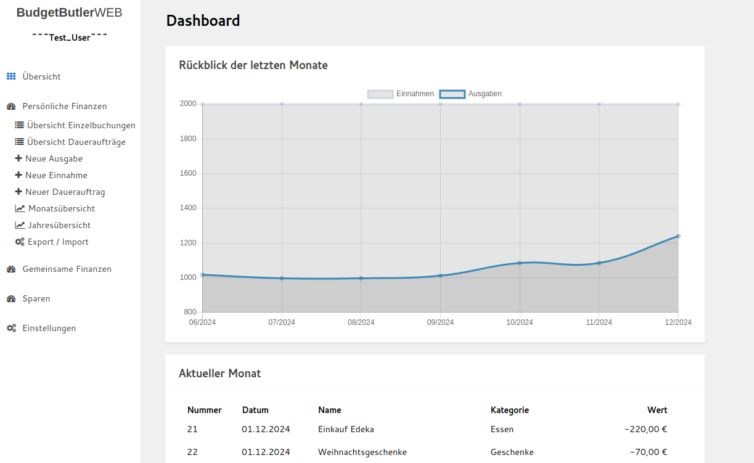Click the gears icon next to Export / Import
The width and height of the screenshot is (754, 463).
[19, 242]
